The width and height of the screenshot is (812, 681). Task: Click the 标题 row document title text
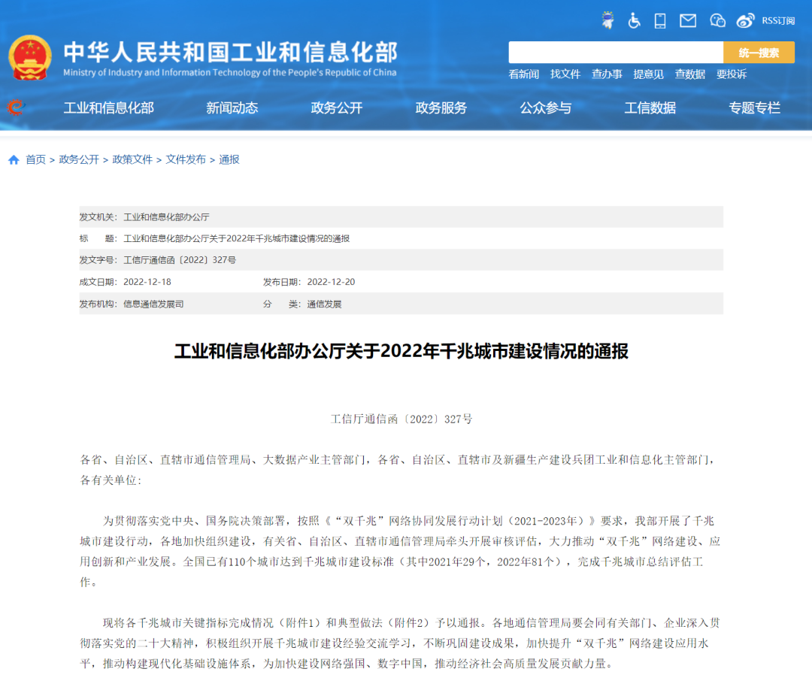[236, 239]
